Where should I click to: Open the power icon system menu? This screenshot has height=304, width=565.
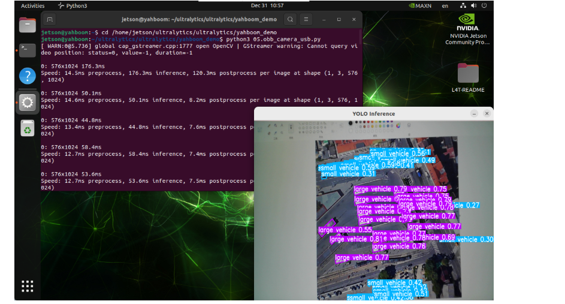point(484,6)
